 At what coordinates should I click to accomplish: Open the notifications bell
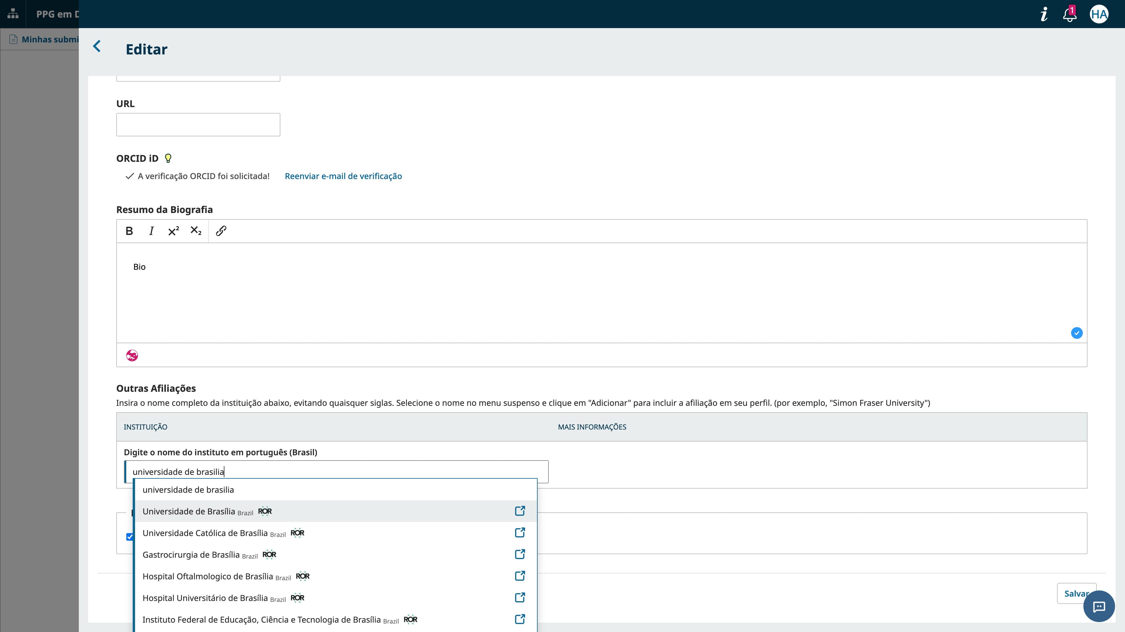pyautogui.click(x=1069, y=14)
